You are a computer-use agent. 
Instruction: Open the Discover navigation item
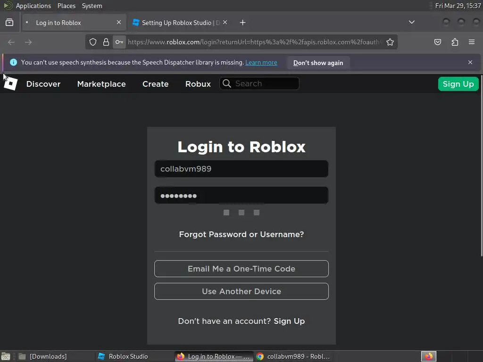(x=43, y=84)
